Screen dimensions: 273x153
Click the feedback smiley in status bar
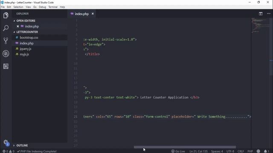[258, 151]
